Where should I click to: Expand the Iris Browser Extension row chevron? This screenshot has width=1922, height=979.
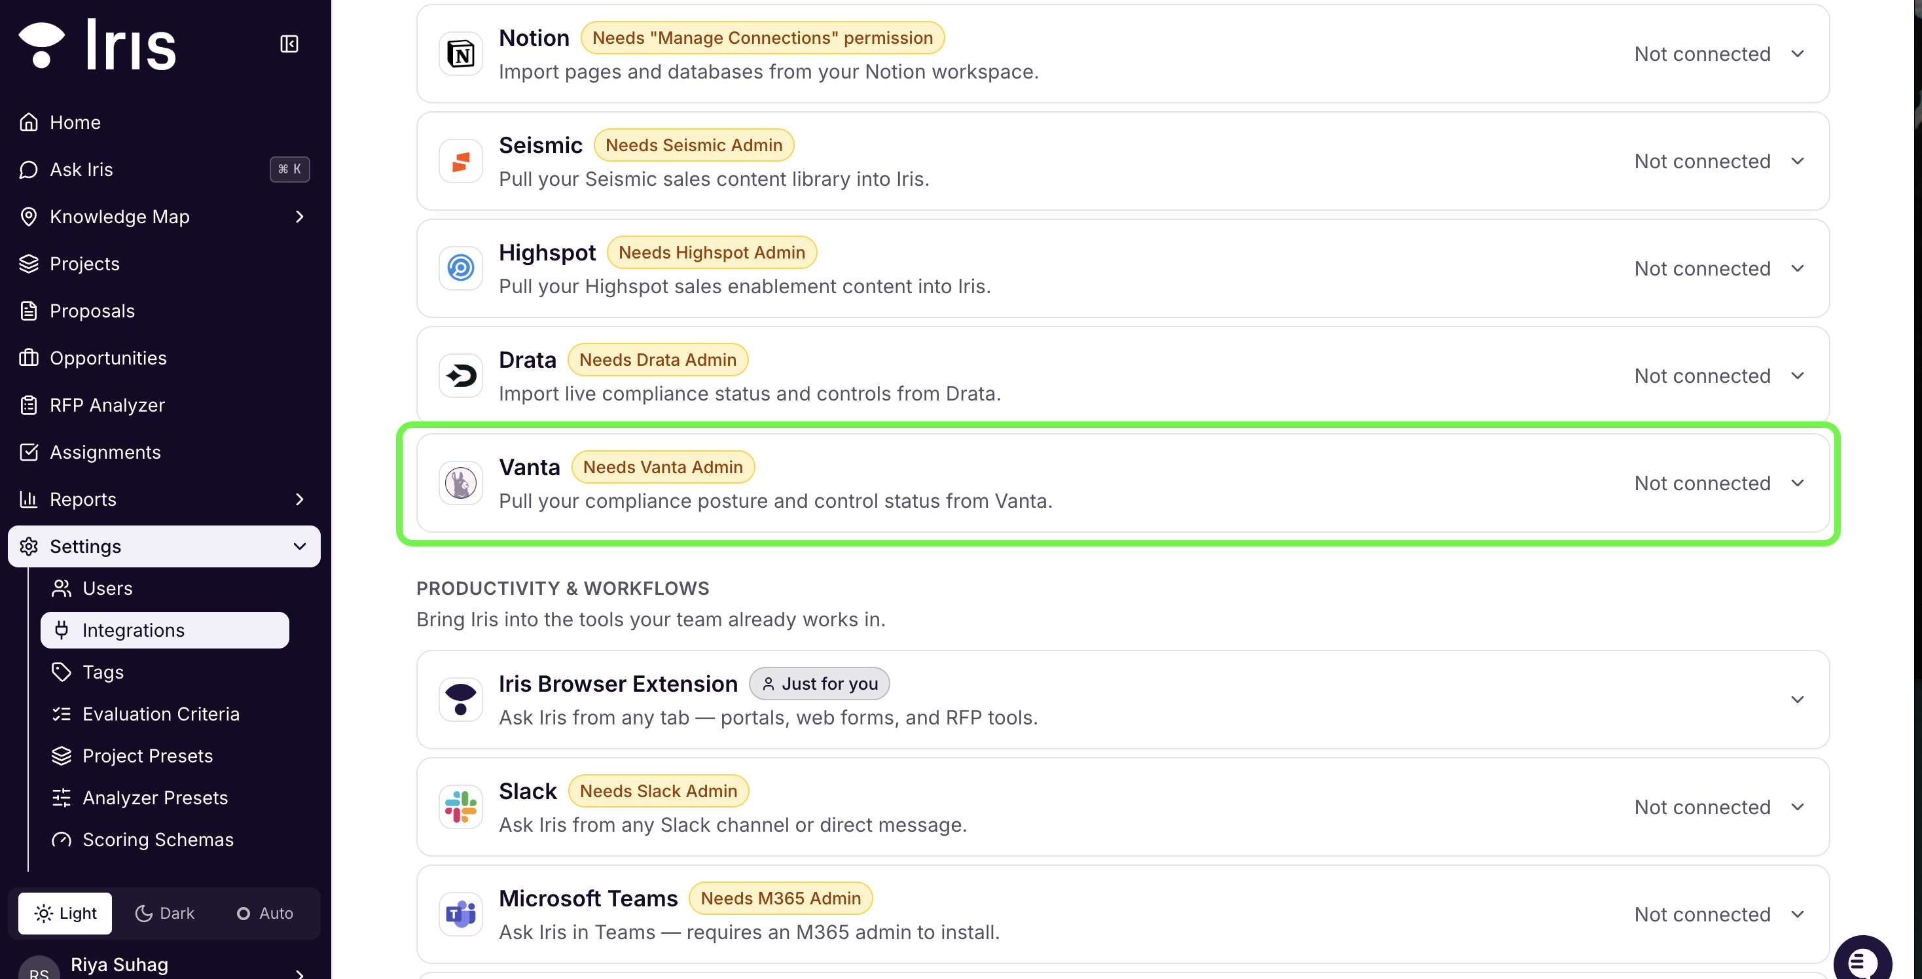[x=1798, y=700]
